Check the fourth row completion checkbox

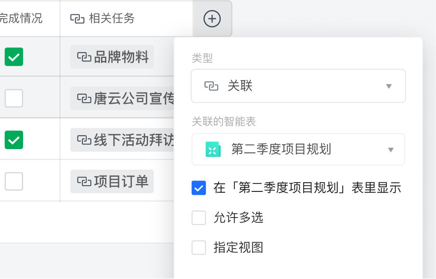[14, 181]
